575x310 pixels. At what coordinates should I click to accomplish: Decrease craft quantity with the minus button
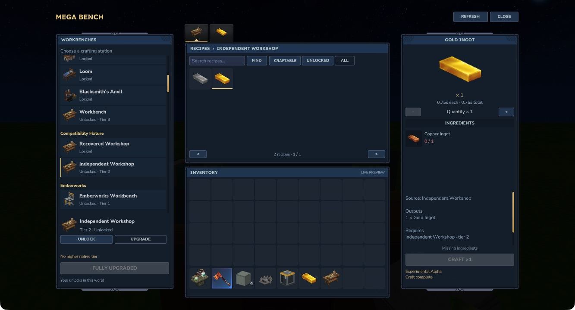coord(413,112)
